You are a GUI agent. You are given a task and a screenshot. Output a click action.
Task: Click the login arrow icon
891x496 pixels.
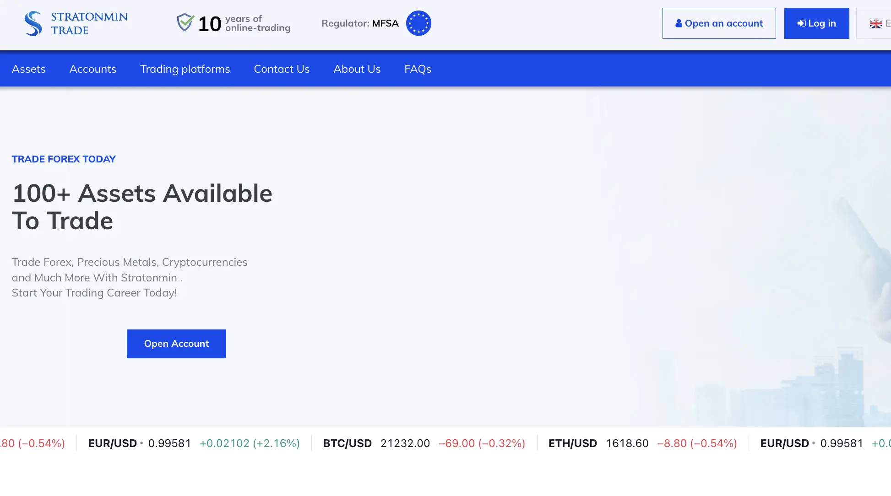pos(801,23)
